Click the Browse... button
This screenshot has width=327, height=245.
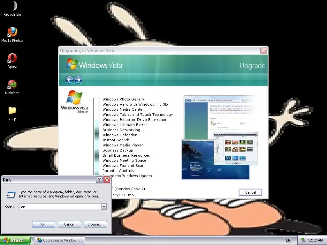(95, 224)
